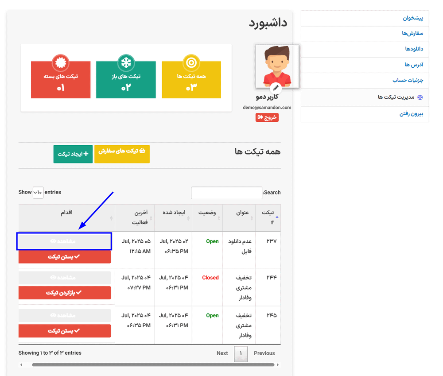Viewport: 443px width, 376px height.
Task: Sort by آخرین فعالیت column header
Action: point(135,217)
